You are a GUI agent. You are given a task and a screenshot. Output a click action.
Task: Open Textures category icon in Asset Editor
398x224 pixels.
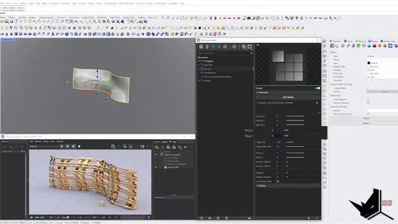point(225,47)
